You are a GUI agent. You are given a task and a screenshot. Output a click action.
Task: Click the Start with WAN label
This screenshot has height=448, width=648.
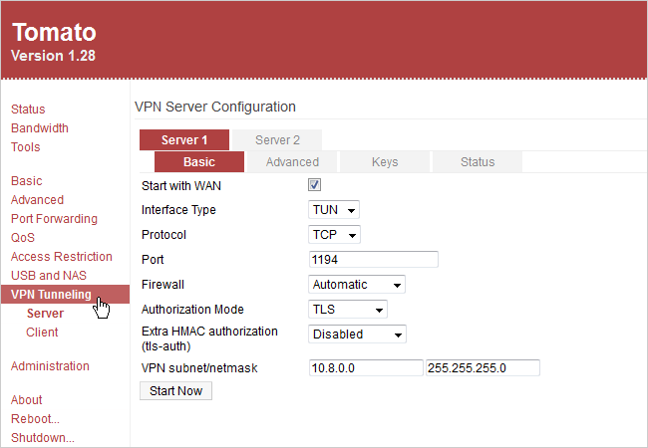pyautogui.click(x=181, y=186)
